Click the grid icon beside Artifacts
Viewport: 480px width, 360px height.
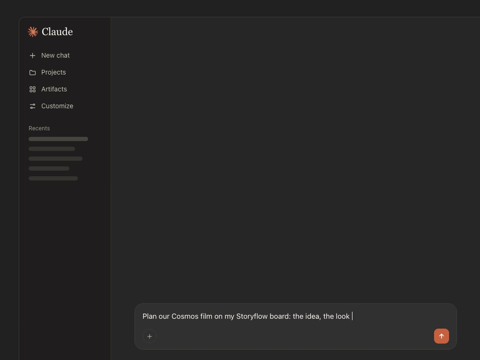tap(32, 89)
